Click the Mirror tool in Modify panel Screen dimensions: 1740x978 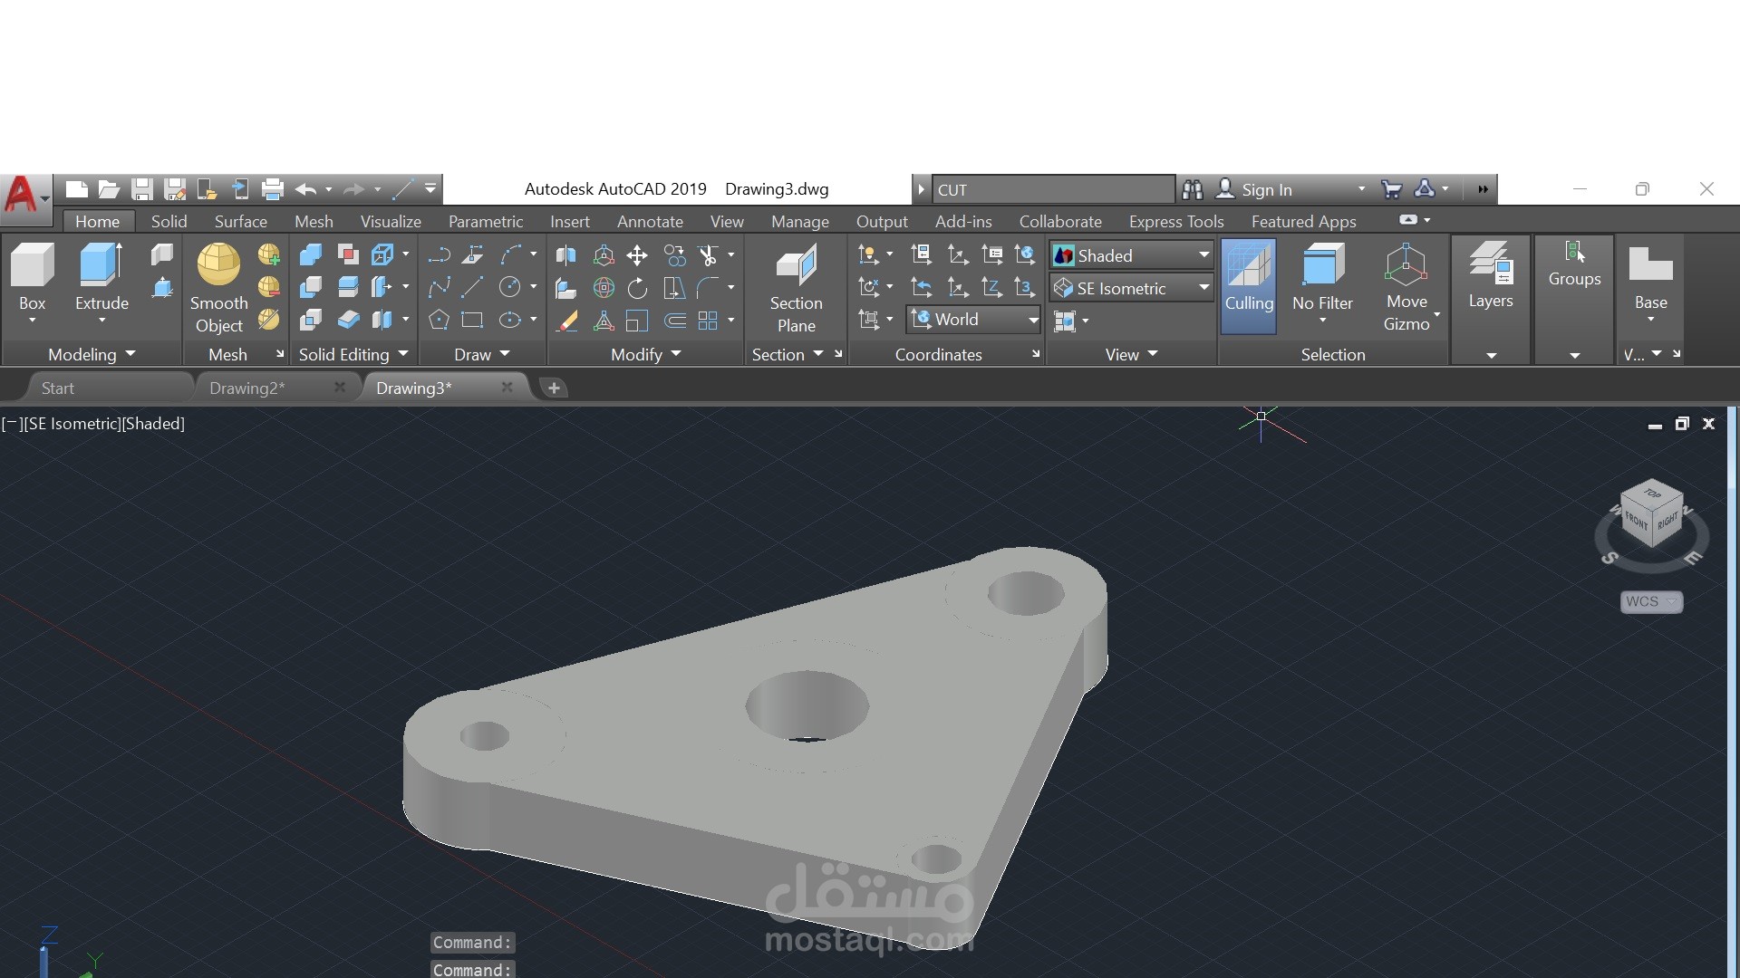tap(565, 255)
